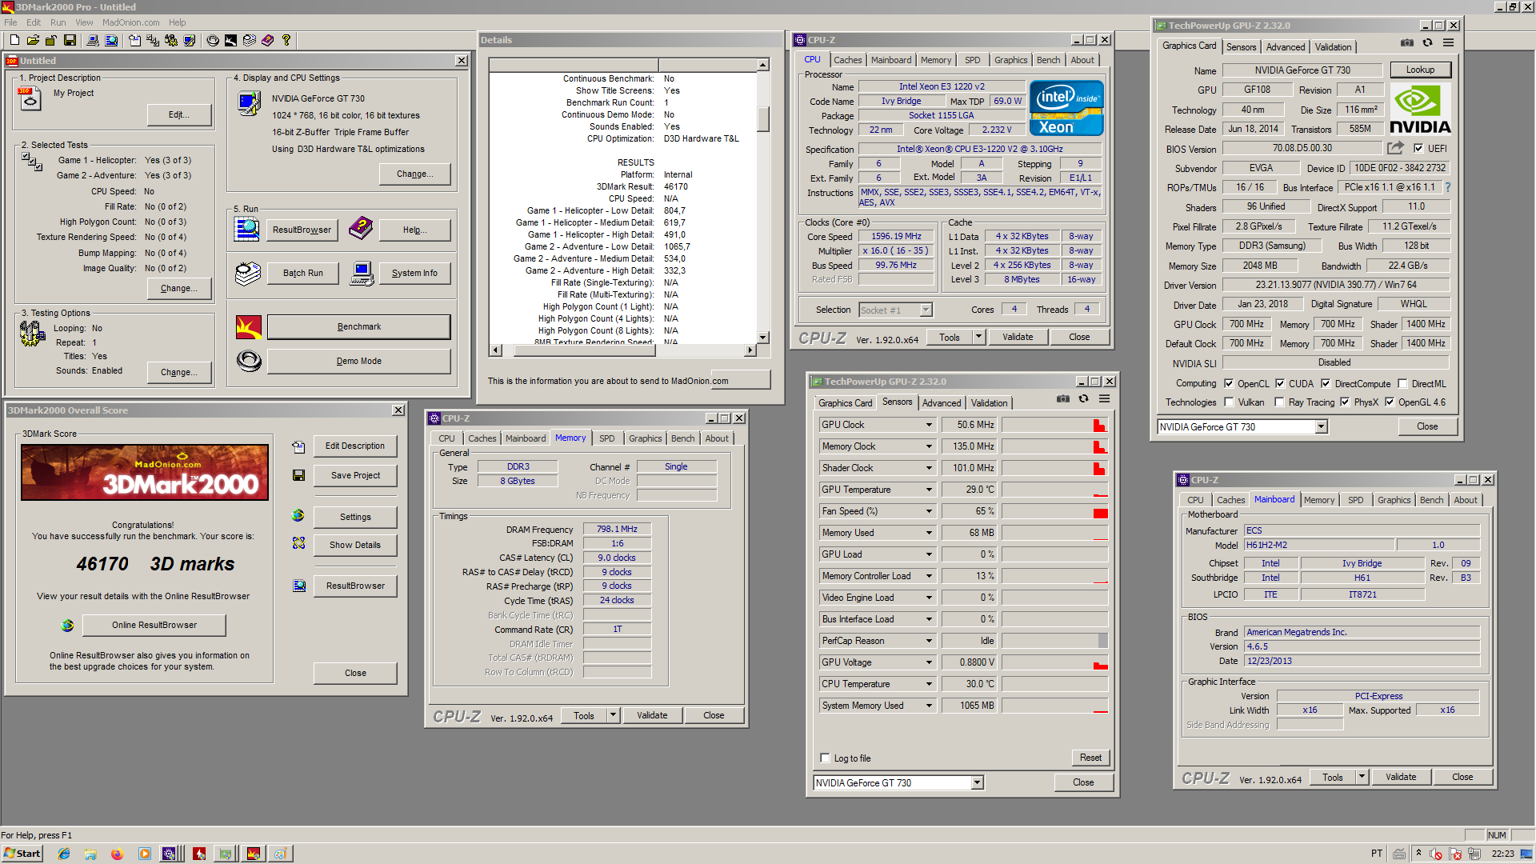Click the Show Details button
This screenshot has height=864, width=1536.
tap(355, 545)
